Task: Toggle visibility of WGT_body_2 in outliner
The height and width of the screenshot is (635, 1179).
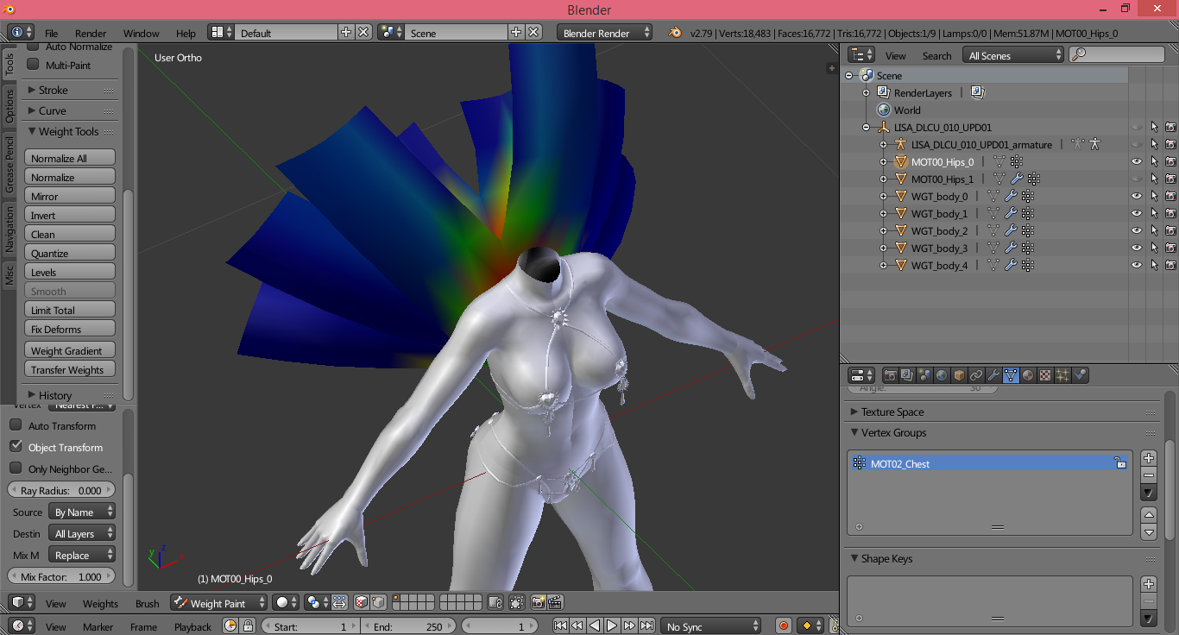Action: tap(1137, 230)
